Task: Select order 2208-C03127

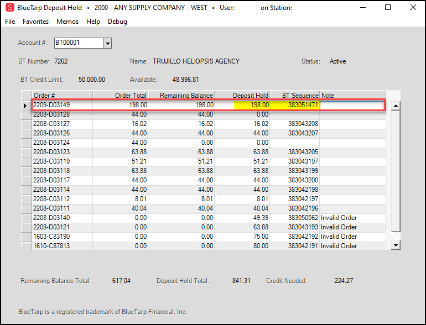Action: pyautogui.click(x=62, y=124)
